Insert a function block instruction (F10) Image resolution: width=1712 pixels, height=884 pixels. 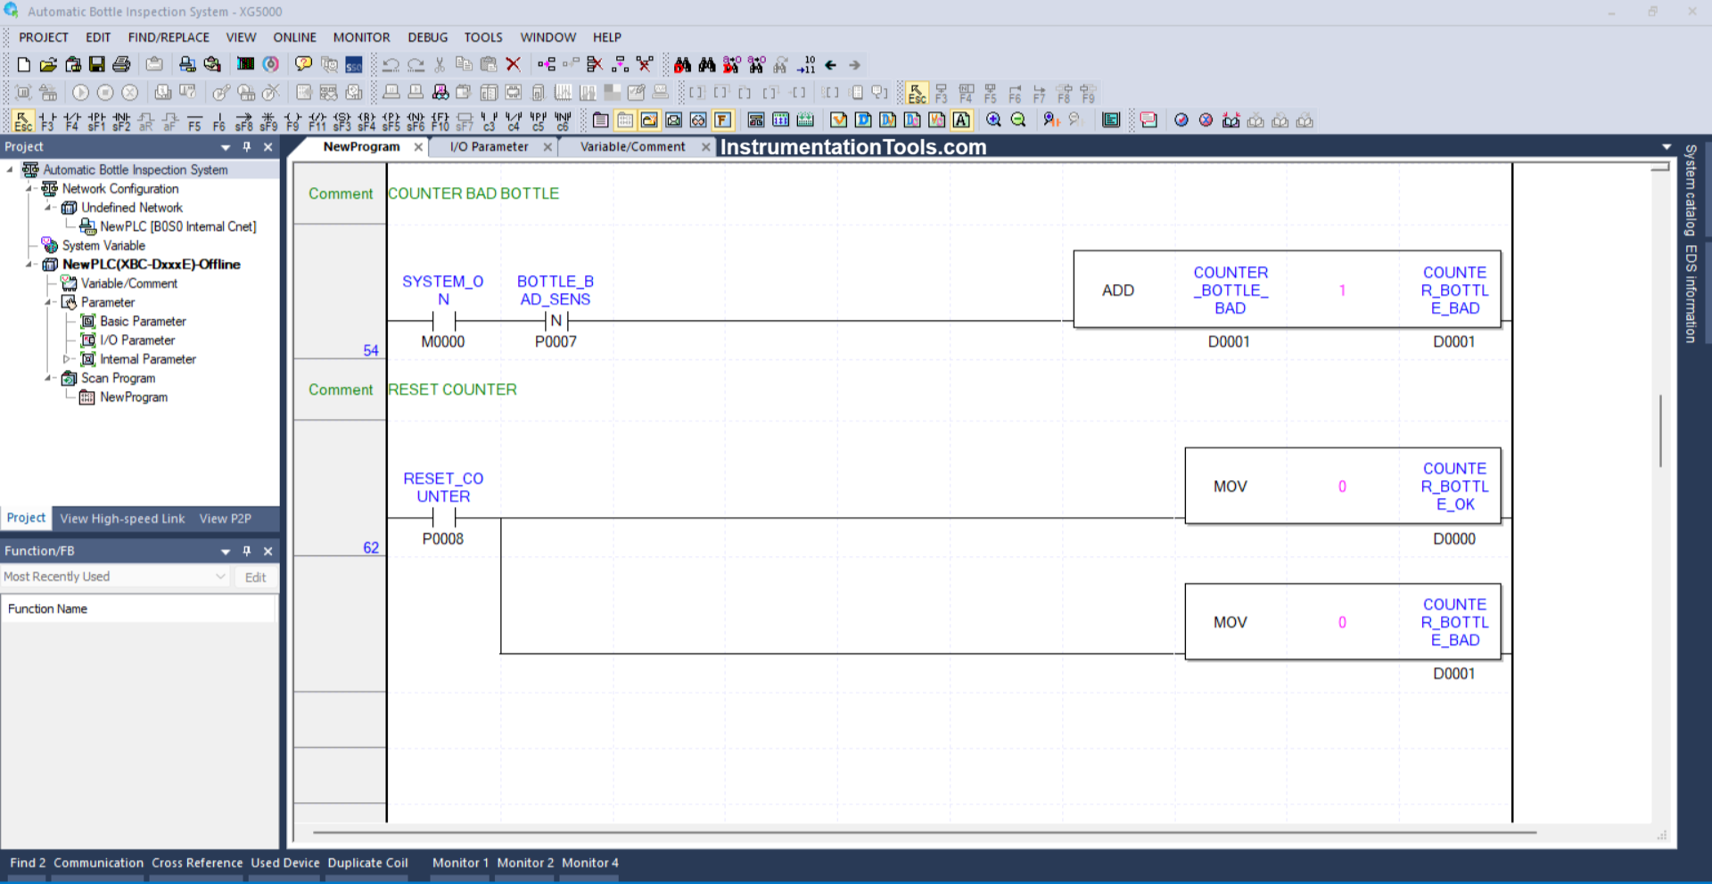[440, 120]
